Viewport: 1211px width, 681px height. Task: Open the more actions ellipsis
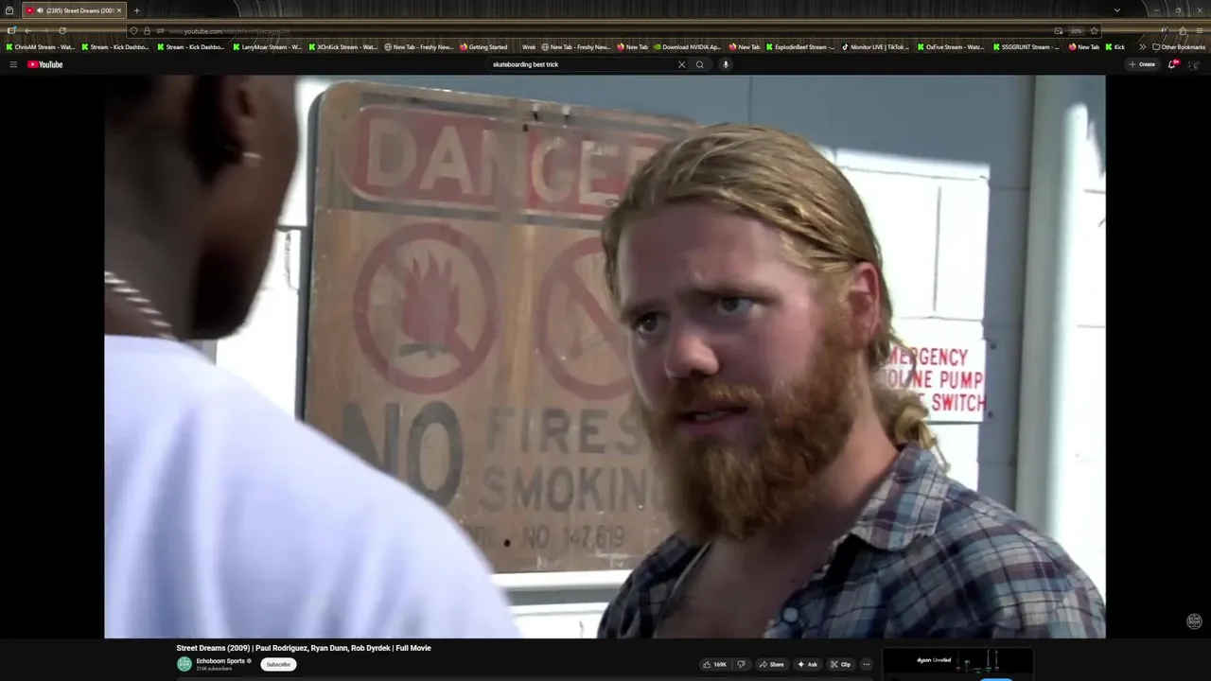866,664
